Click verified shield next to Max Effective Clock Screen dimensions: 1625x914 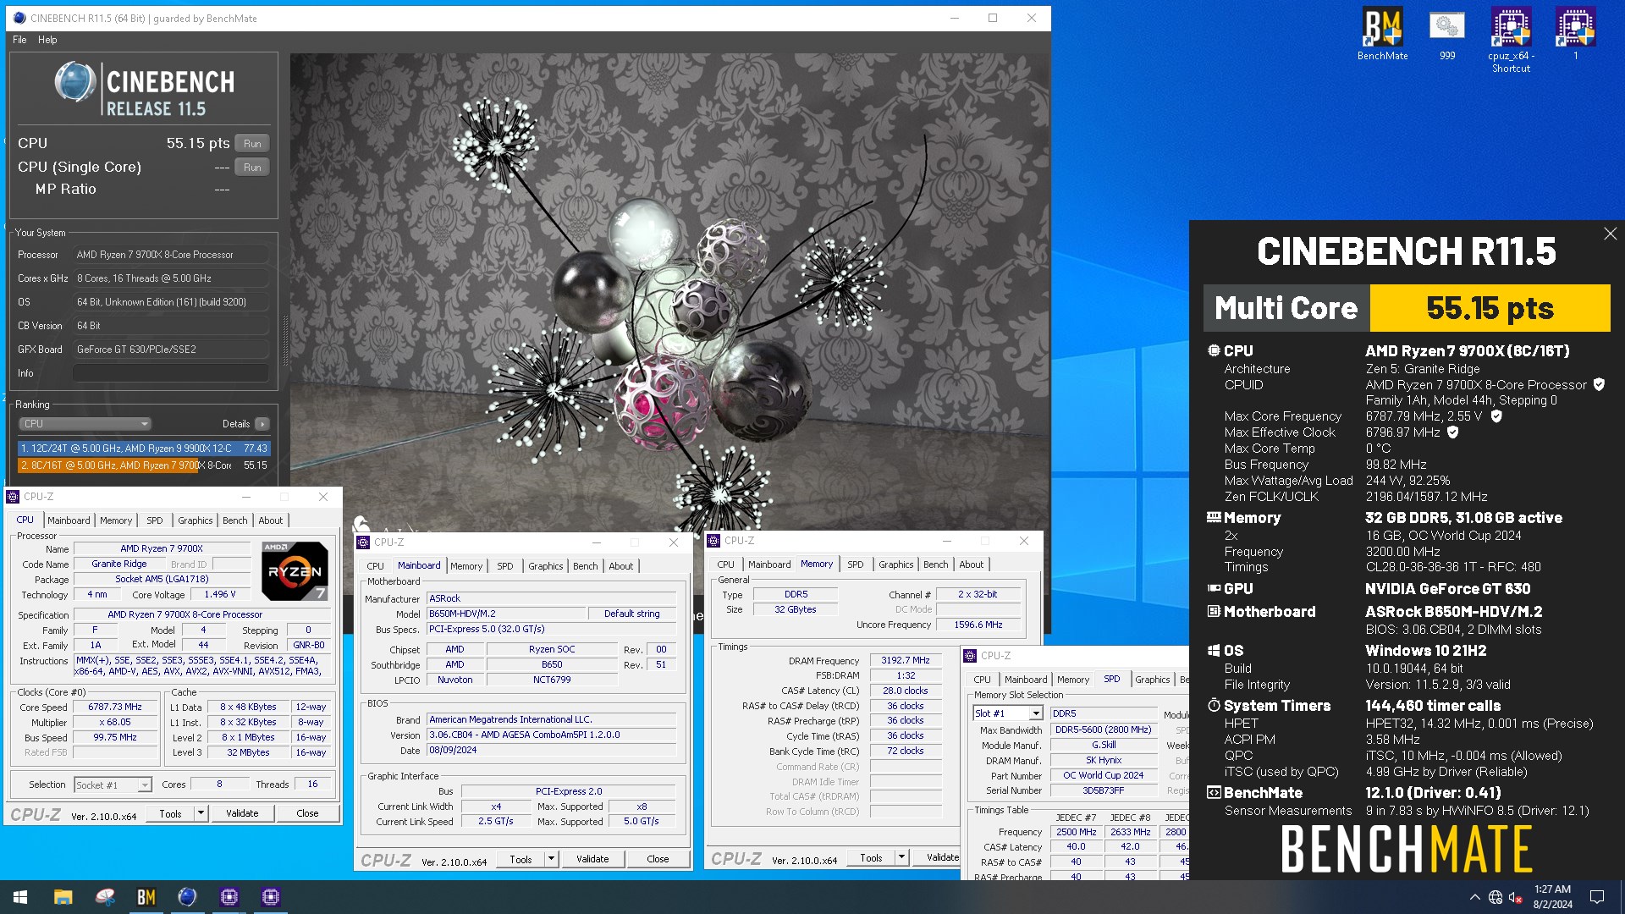[x=1453, y=432]
